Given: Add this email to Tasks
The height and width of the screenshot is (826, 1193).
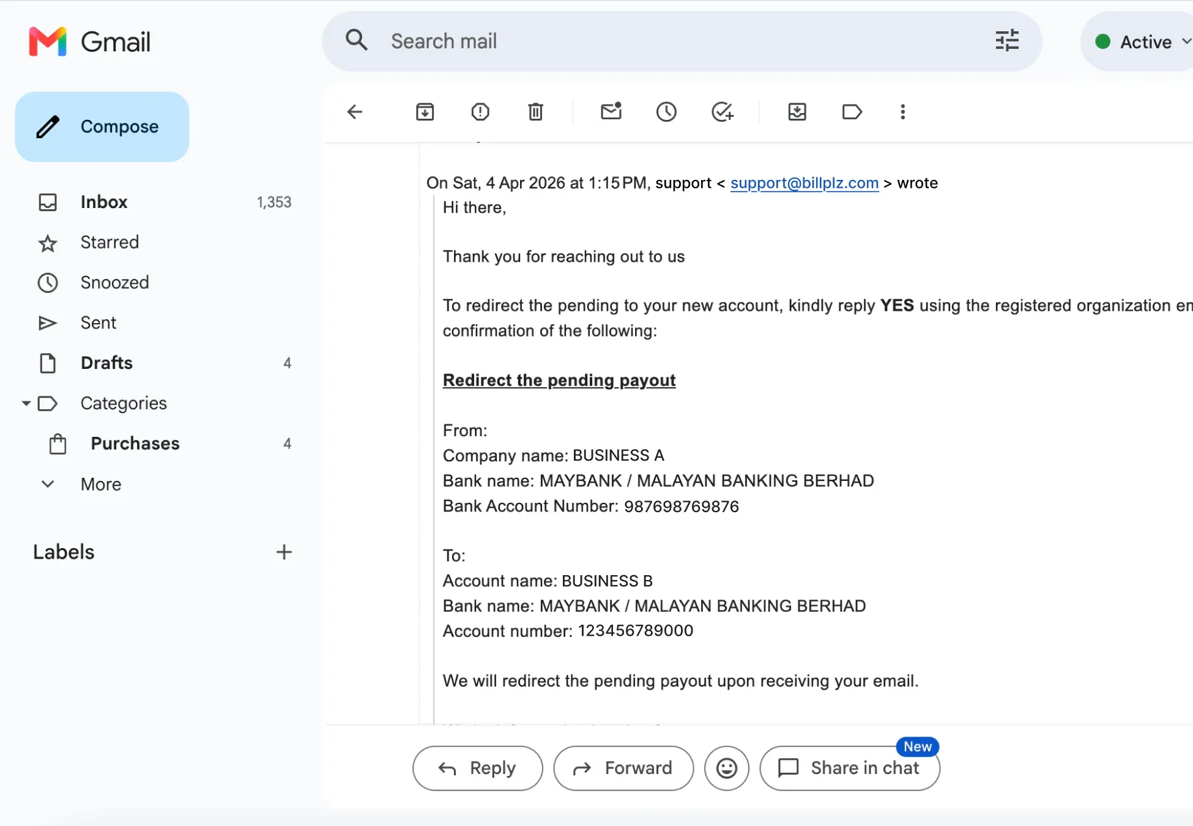Looking at the screenshot, I should pos(723,112).
